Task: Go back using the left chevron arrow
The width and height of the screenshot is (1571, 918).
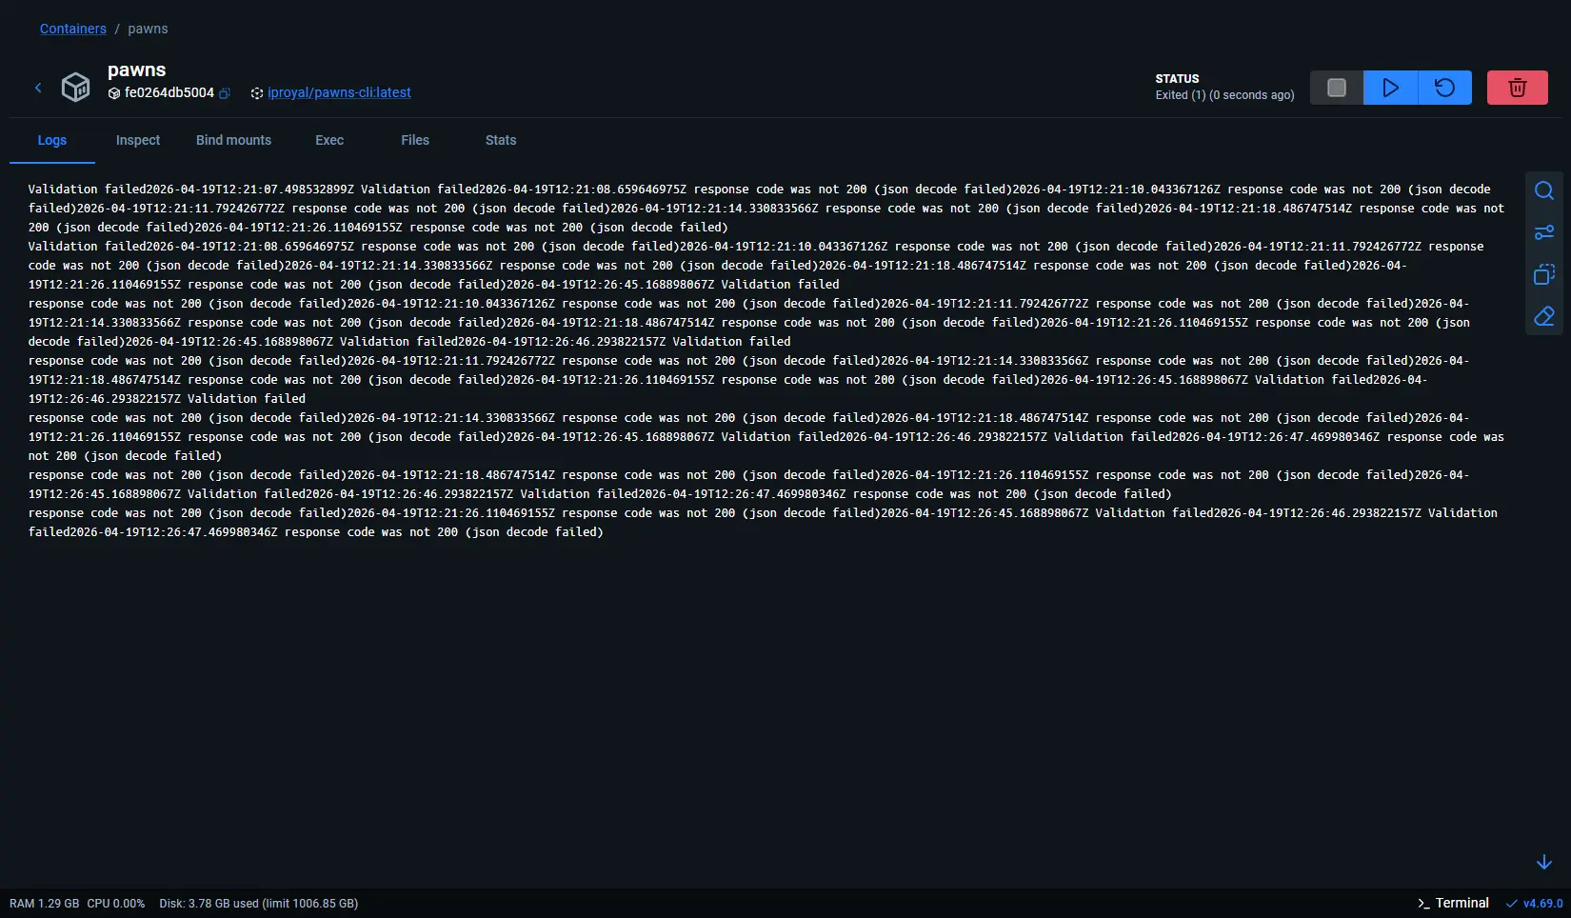Action: (38, 88)
